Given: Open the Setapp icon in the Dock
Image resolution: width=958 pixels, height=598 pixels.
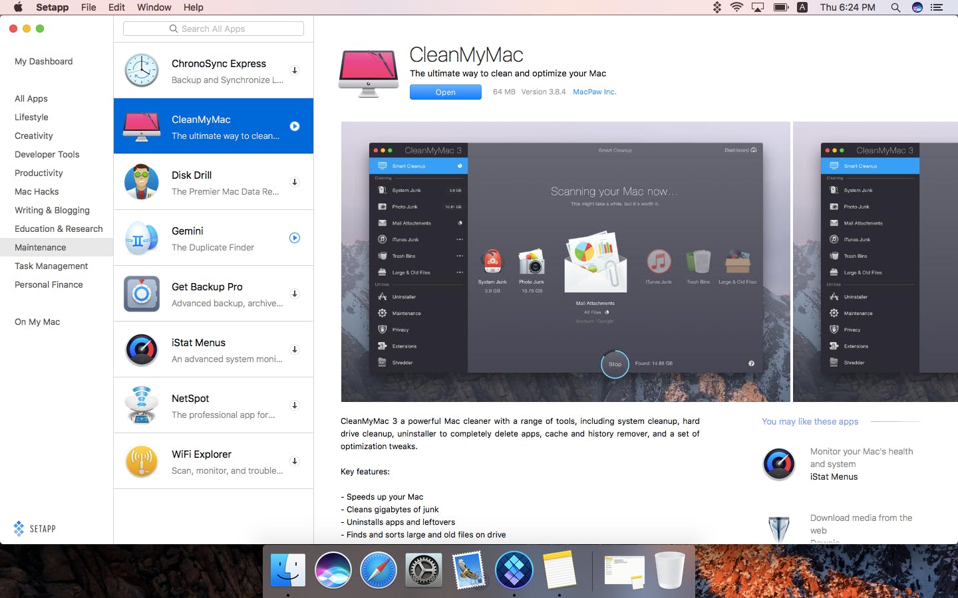Looking at the screenshot, I should pos(514,570).
